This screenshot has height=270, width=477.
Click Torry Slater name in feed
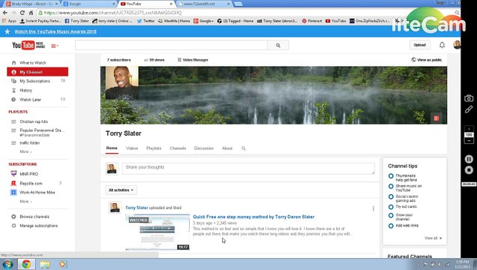136,208
